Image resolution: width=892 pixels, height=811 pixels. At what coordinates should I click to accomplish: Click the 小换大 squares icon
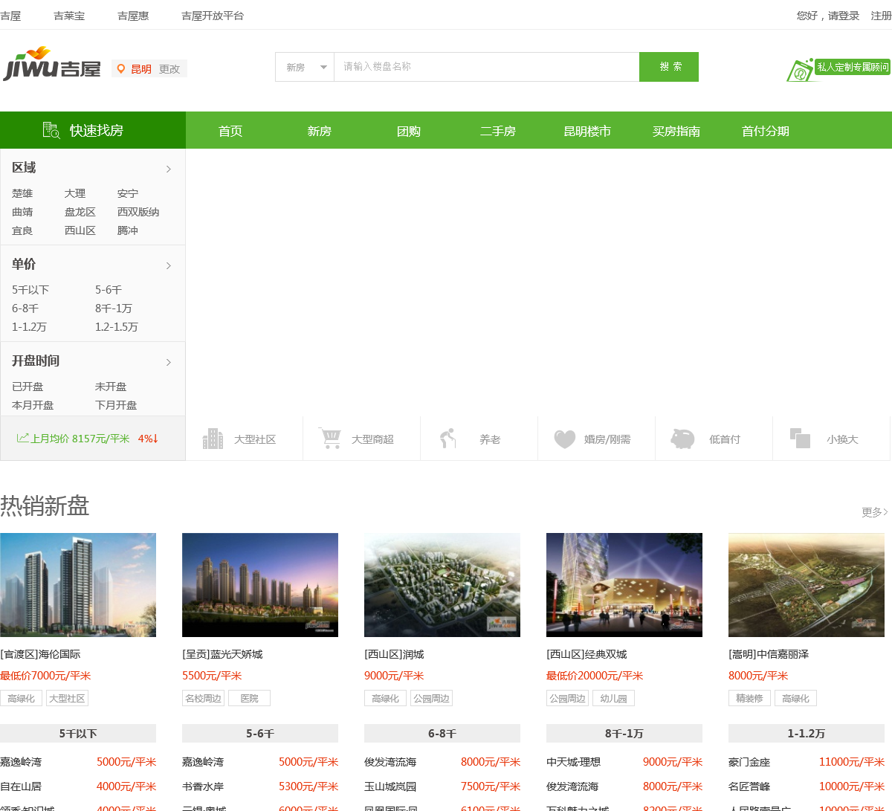[800, 439]
